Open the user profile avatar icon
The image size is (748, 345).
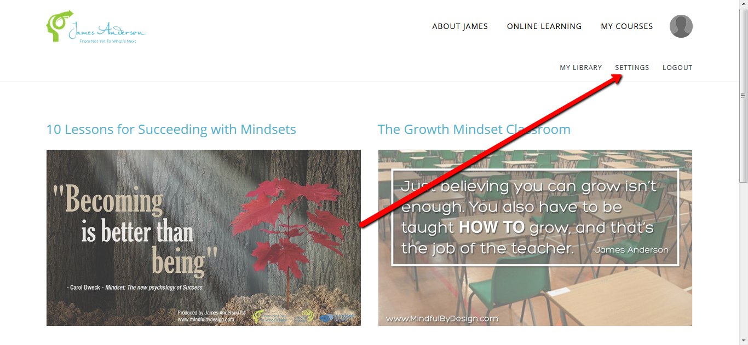pos(681,26)
